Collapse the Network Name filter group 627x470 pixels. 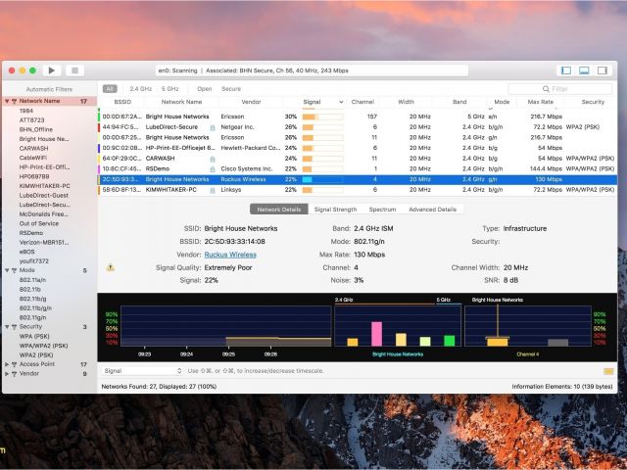[6, 101]
